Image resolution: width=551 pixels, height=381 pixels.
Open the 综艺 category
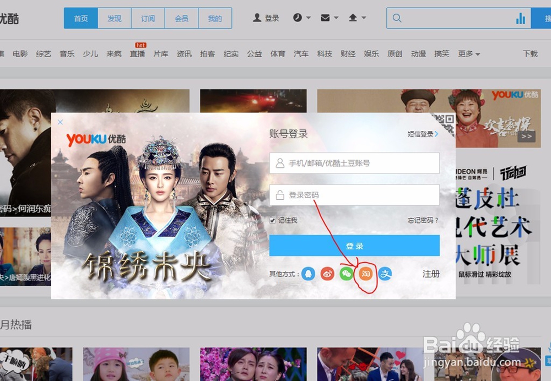44,54
